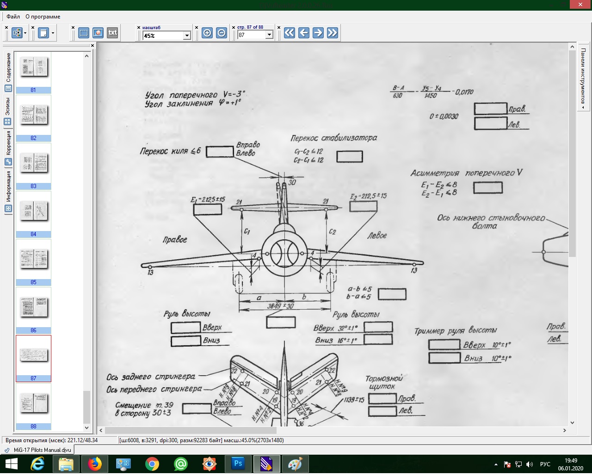Click the image snapshot toolbar icon

coord(98,33)
